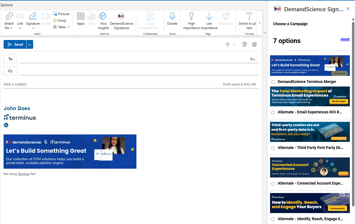Open the Emoji picker
The width and height of the screenshot is (355, 224).
point(60,20)
